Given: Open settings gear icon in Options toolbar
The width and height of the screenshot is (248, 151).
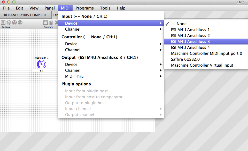Looking at the screenshot, I should [9, 23].
